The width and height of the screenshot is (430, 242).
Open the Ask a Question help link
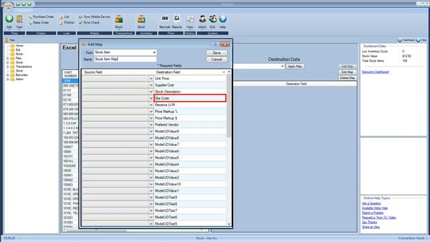point(372,204)
